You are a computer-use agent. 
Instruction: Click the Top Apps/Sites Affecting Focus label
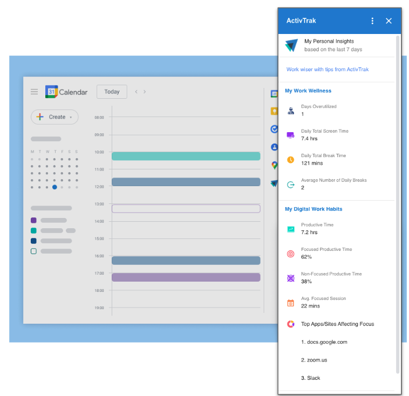pos(338,324)
